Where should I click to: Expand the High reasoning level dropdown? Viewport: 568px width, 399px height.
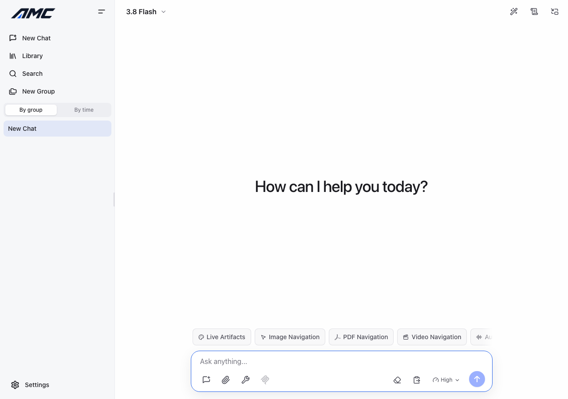pos(446,380)
